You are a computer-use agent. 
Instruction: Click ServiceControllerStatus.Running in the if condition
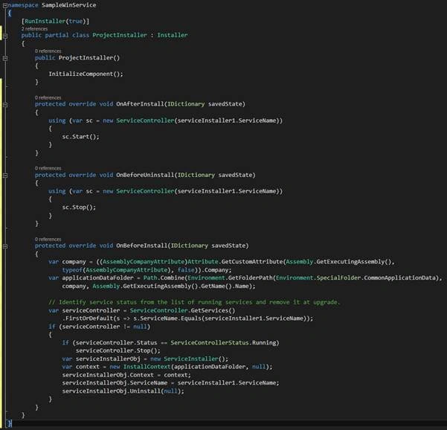[223, 342]
